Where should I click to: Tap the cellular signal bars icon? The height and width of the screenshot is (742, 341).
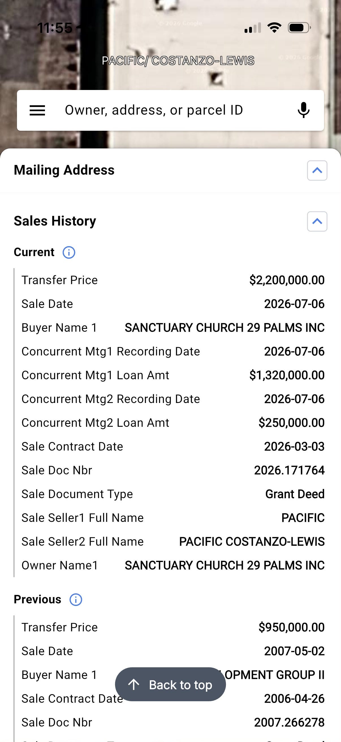click(253, 28)
